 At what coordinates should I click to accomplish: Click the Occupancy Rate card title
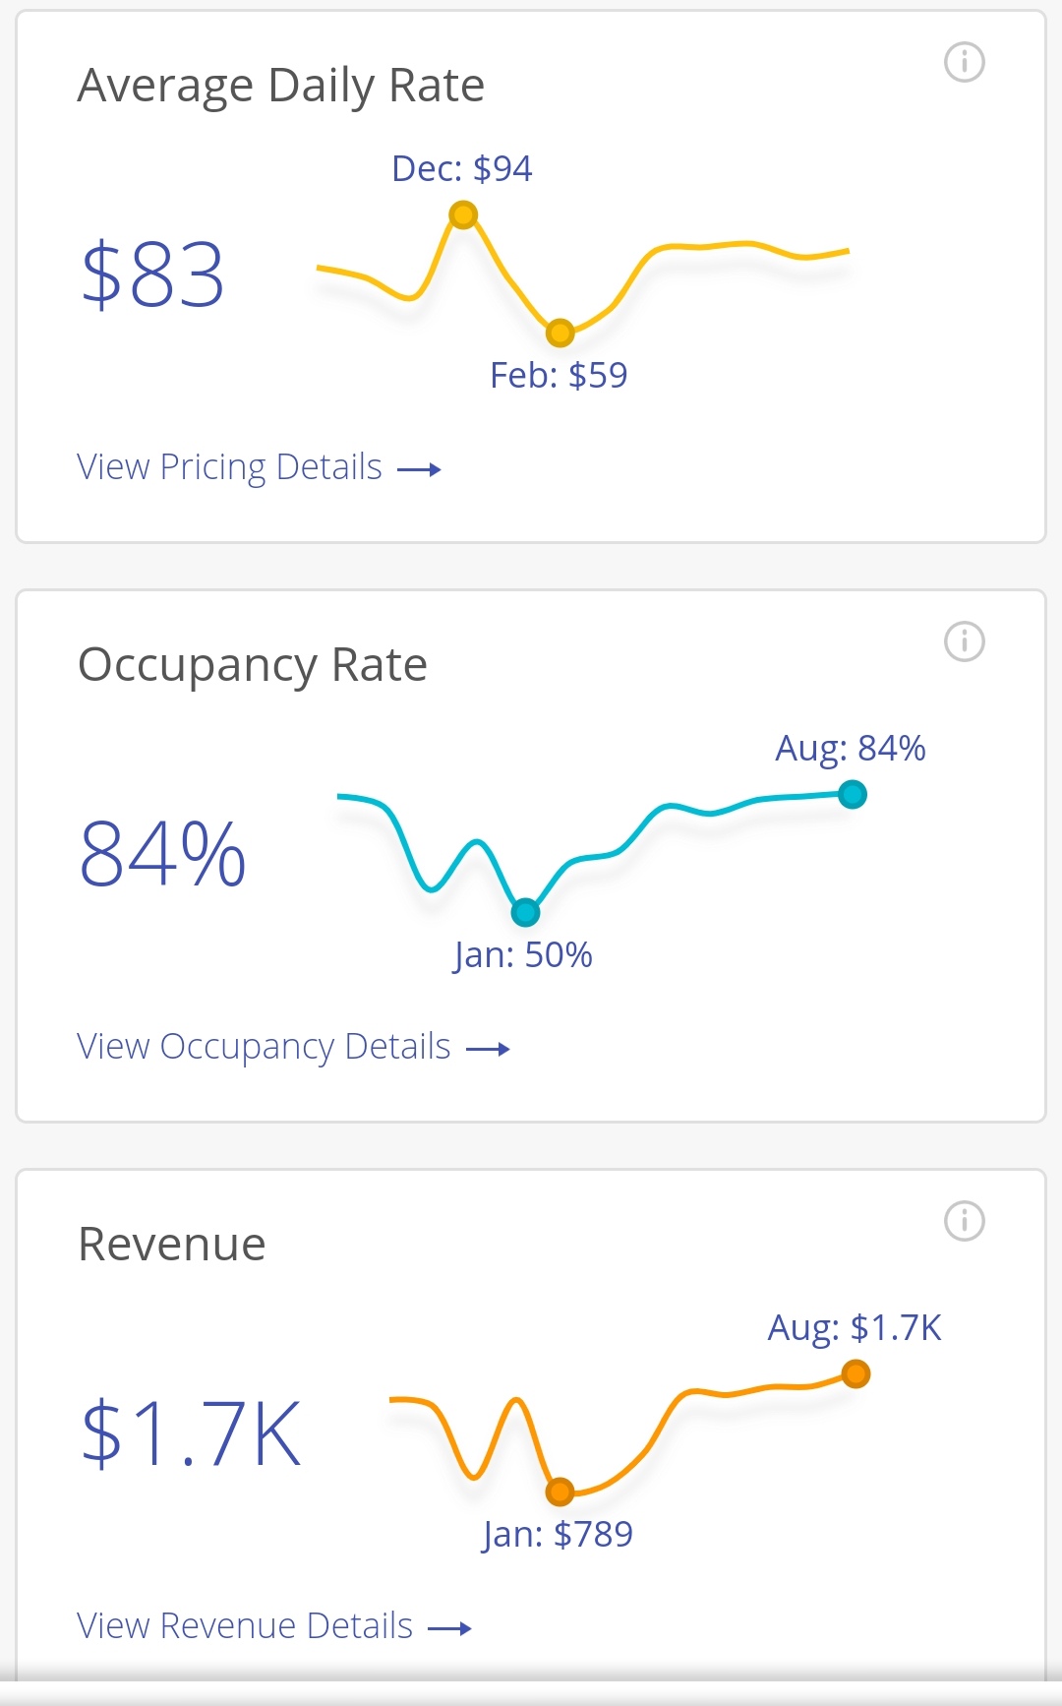click(253, 665)
